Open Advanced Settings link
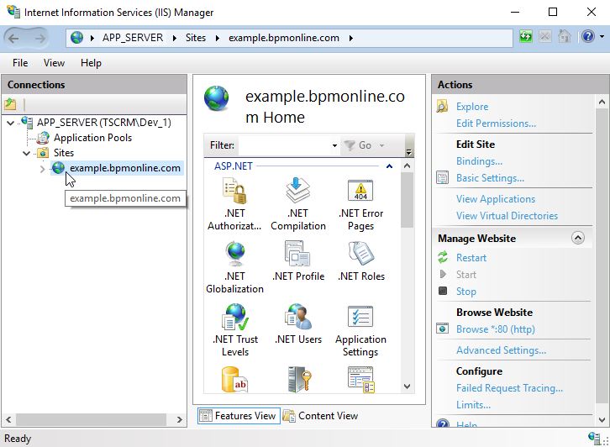Viewport: 610px width, 447px height. 501,350
